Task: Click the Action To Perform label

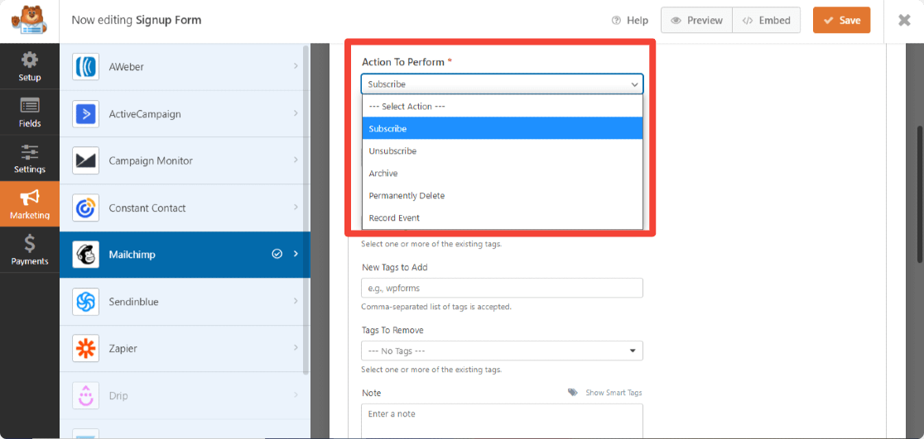Action: [x=404, y=62]
